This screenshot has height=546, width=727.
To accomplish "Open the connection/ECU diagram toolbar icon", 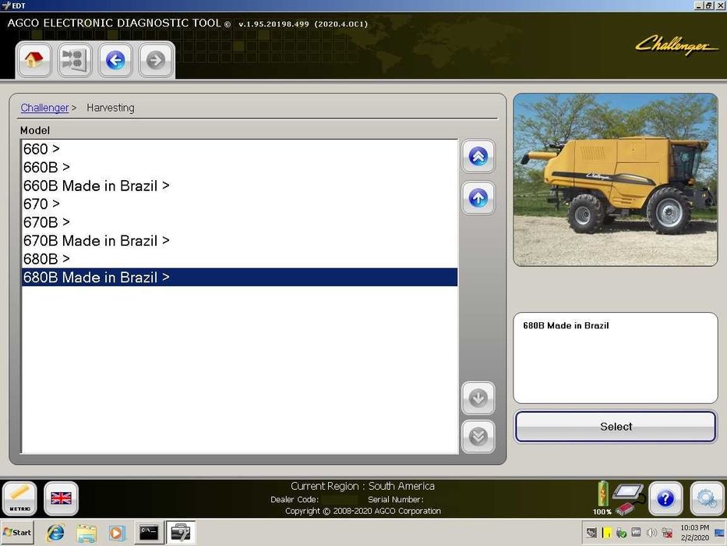I will pos(75,60).
